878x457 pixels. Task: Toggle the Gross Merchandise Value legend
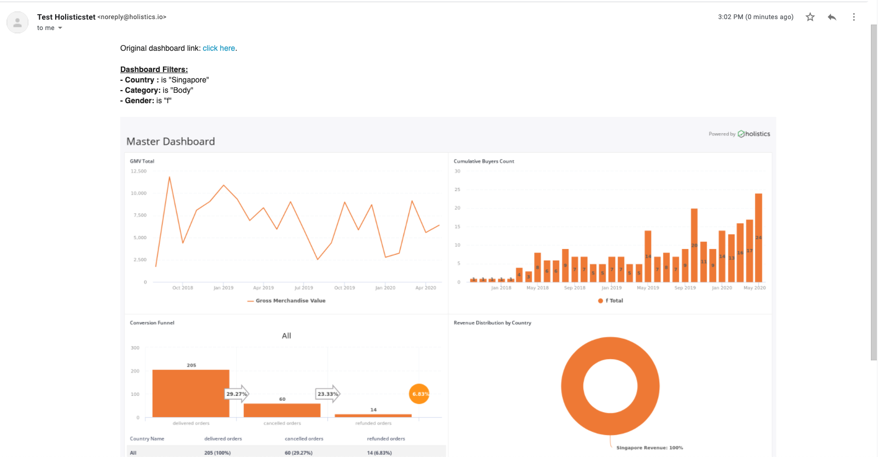[x=286, y=301]
